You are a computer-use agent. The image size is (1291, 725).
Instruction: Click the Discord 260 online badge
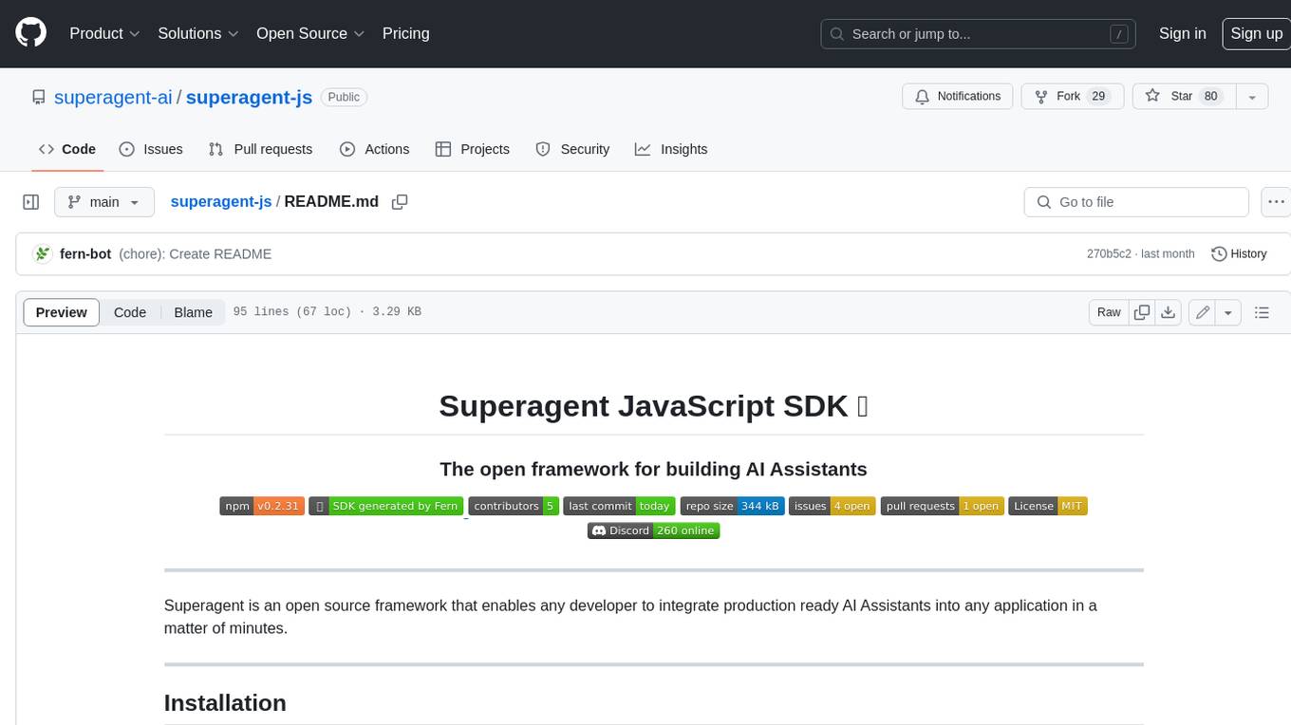pyautogui.click(x=654, y=530)
